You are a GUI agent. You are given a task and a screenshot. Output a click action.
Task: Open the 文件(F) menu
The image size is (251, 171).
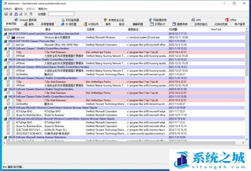(x=7, y=9)
